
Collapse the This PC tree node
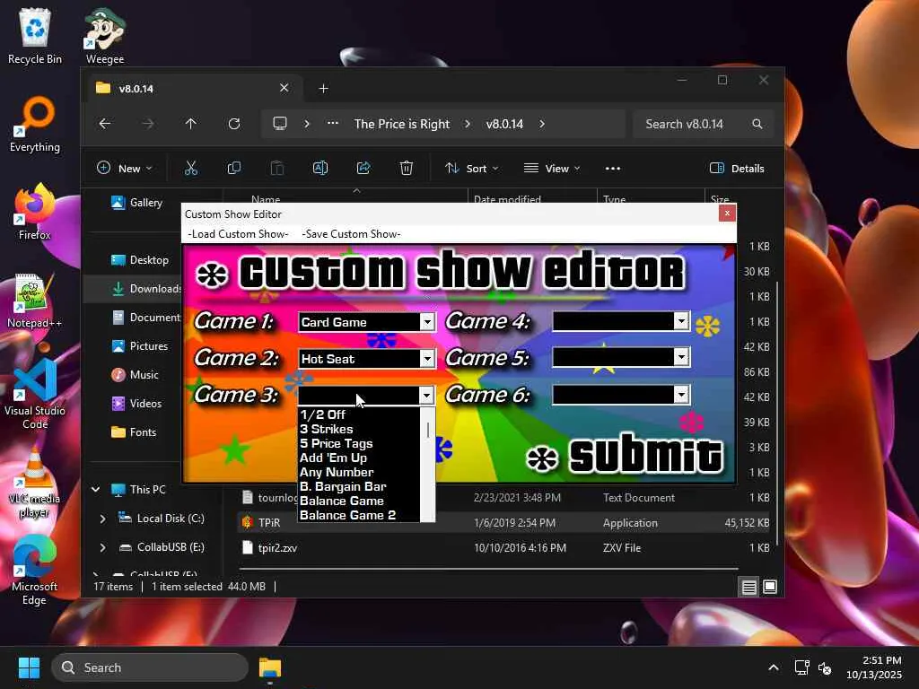95,489
